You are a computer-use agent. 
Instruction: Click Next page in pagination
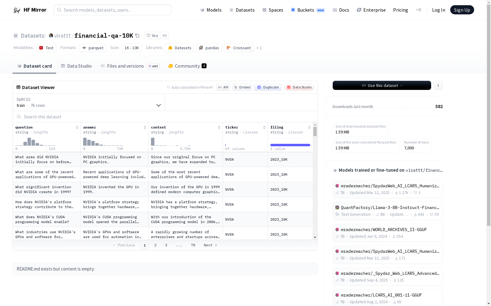pos(211,245)
